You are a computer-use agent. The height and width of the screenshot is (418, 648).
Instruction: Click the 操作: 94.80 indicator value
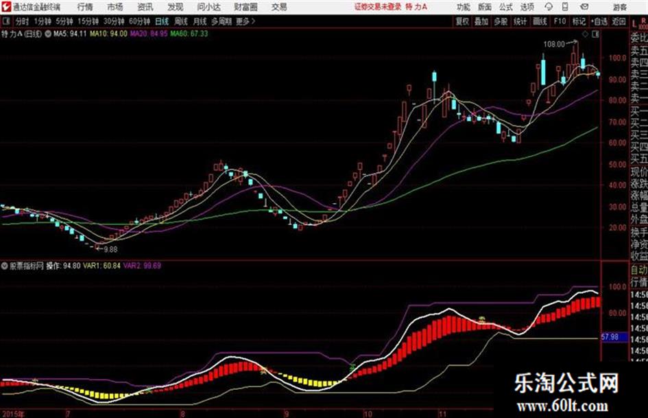click(x=63, y=266)
